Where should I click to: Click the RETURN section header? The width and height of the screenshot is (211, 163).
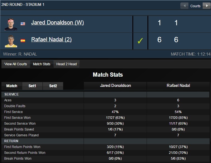pos(11,141)
